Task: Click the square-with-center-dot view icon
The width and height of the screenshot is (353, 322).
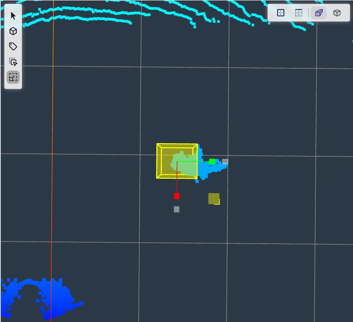Action: point(281,13)
